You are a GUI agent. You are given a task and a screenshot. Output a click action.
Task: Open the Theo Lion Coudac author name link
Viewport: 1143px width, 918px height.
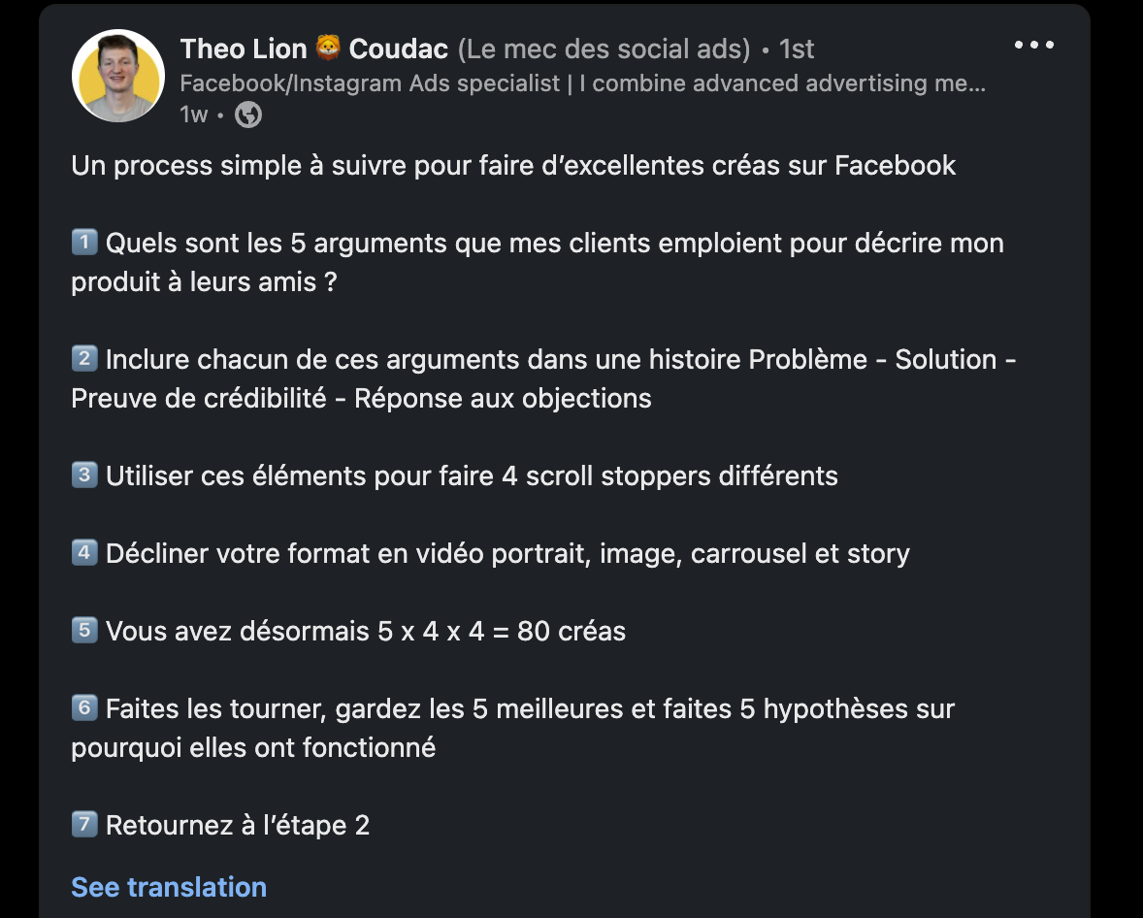pyautogui.click(x=315, y=49)
